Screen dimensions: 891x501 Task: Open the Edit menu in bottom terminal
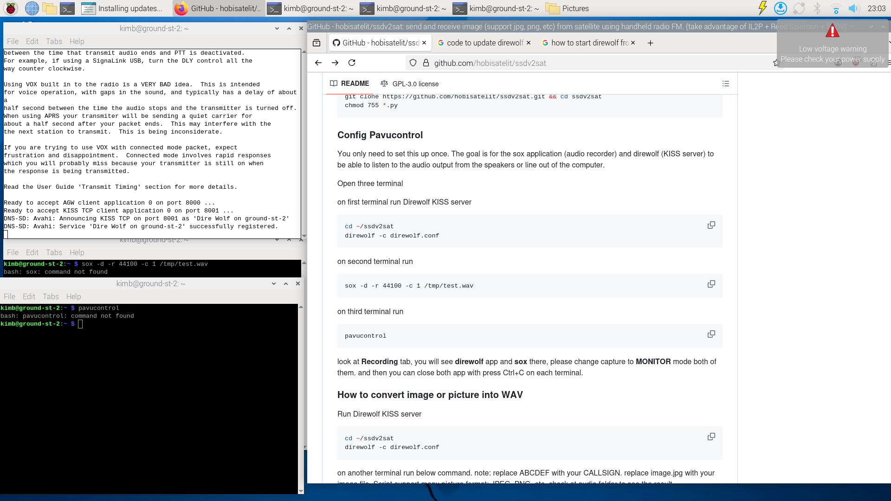point(29,296)
